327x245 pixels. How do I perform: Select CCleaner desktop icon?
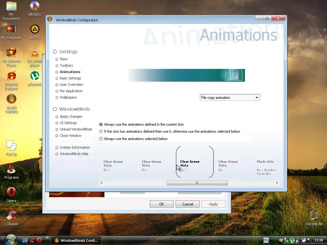(x=11, y=218)
